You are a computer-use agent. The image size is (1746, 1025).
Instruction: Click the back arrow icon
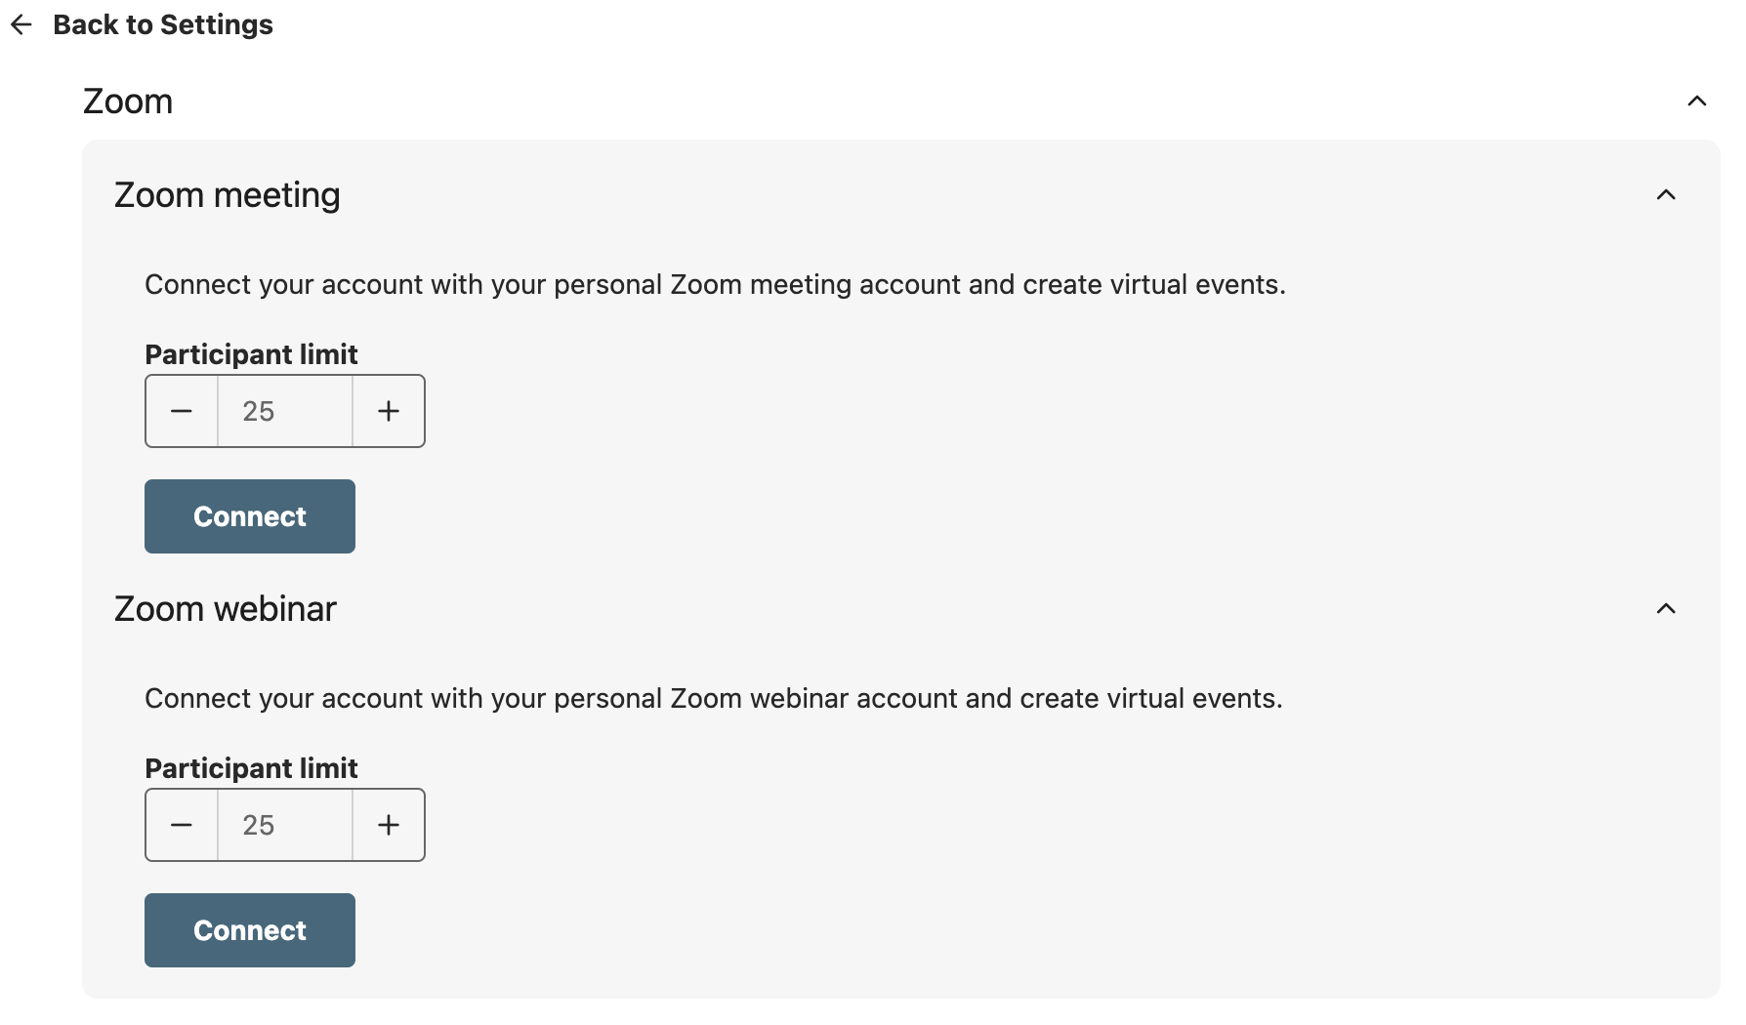[21, 24]
